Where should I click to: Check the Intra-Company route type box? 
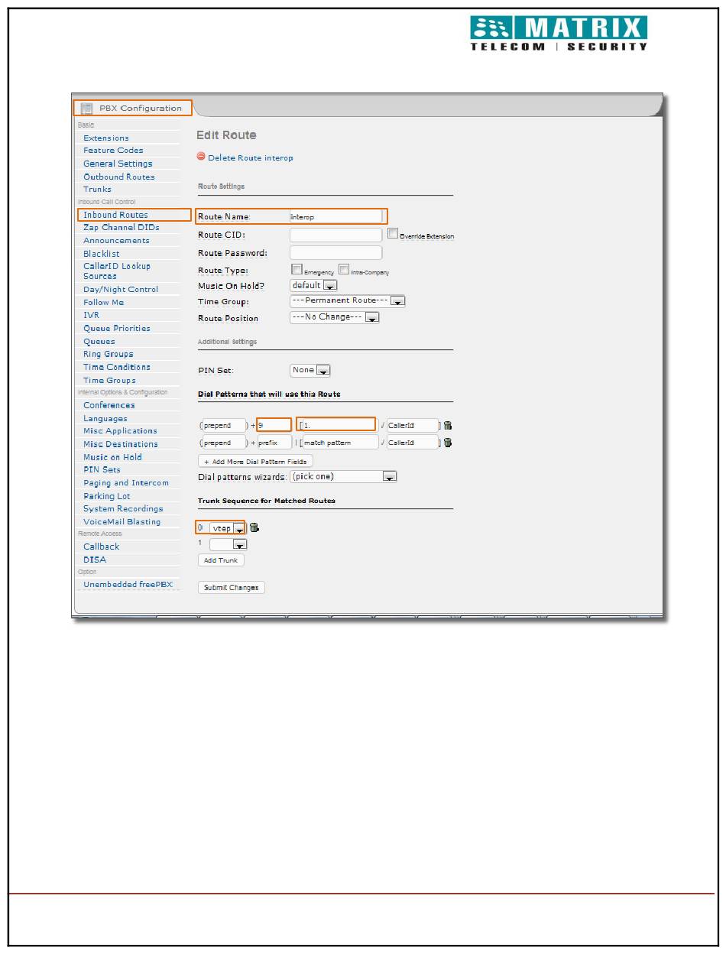click(x=344, y=269)
